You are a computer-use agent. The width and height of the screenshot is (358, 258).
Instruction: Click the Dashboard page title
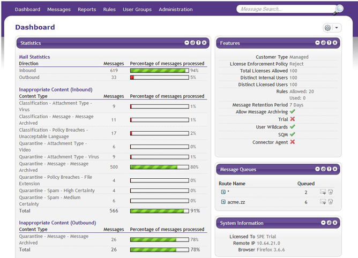pyautogui.click(x=35, y=27)
